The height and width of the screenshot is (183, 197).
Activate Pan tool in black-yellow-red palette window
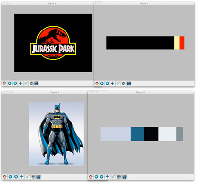pos(112,83)
